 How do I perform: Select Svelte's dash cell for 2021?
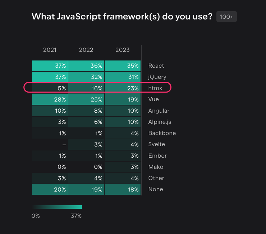[x=50, y=144]
